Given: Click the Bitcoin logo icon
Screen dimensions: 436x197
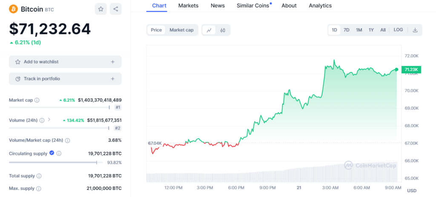Looking at the screenshot, I should [x=13, y=9].
